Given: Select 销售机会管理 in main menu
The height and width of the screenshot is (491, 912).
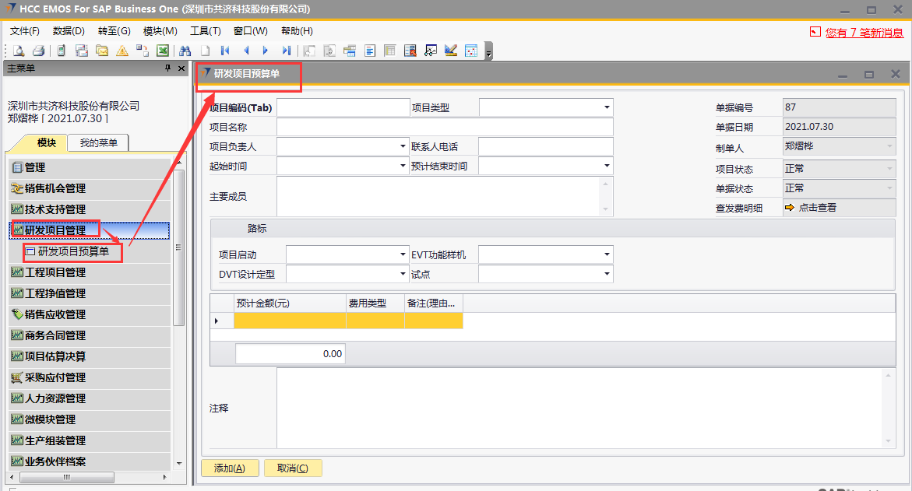Looking at the screenshot, I should pyautogui.click(x=55, y=188).
